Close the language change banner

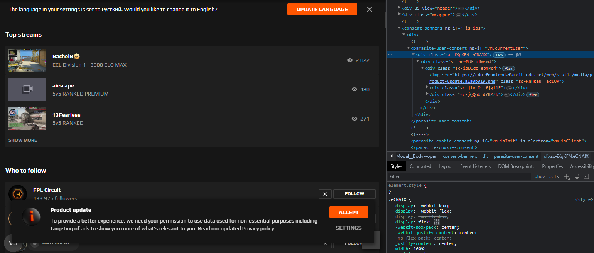[x=370, y=9]
